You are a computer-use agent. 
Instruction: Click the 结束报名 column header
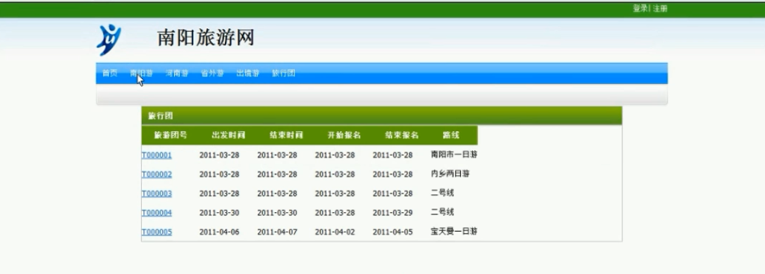click(402, 135)
